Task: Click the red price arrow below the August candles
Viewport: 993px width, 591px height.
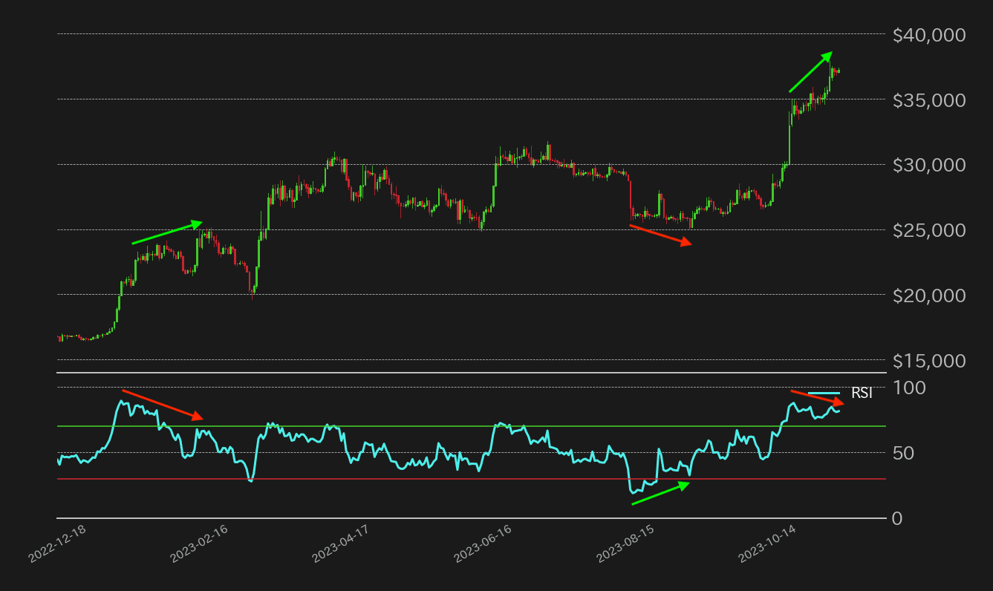Action: click(x=660, y=235)
